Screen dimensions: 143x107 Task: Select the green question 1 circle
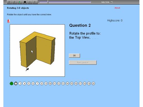[12, 84]
